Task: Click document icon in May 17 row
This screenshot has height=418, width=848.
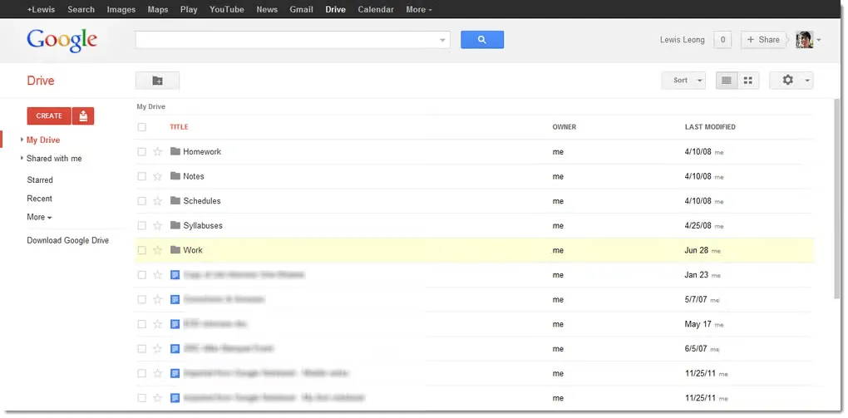Action: [x=175, y=324]
